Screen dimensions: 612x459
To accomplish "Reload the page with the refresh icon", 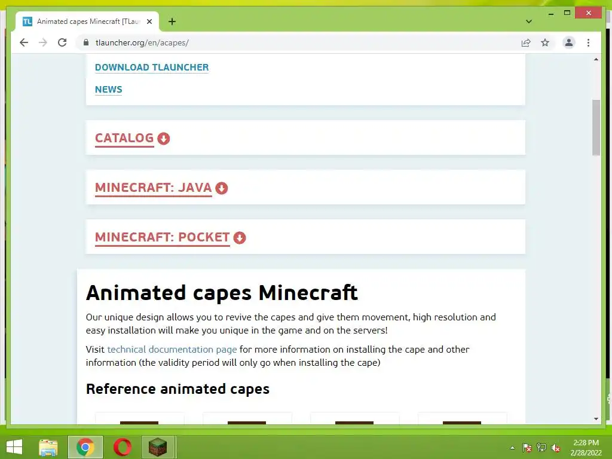I will (62, 42).
